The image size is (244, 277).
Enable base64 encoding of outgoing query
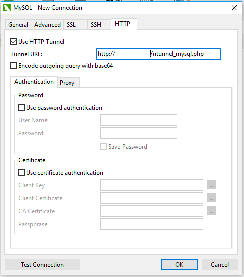(13, 66)
